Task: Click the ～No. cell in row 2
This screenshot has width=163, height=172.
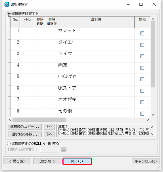Action: [x=27, y=45]
